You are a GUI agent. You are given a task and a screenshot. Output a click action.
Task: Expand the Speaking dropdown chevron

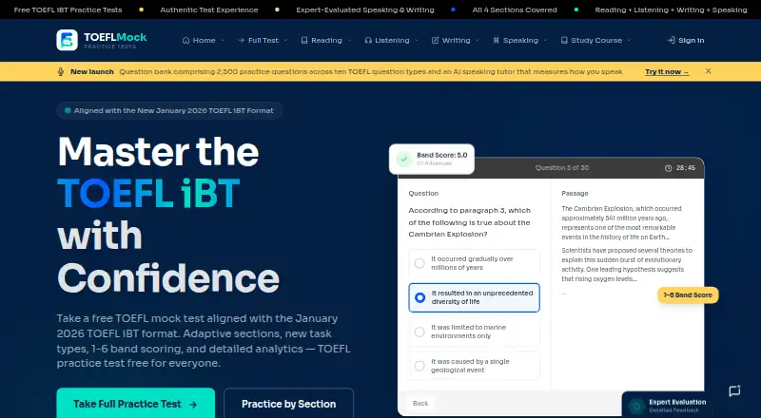point(545,40)
